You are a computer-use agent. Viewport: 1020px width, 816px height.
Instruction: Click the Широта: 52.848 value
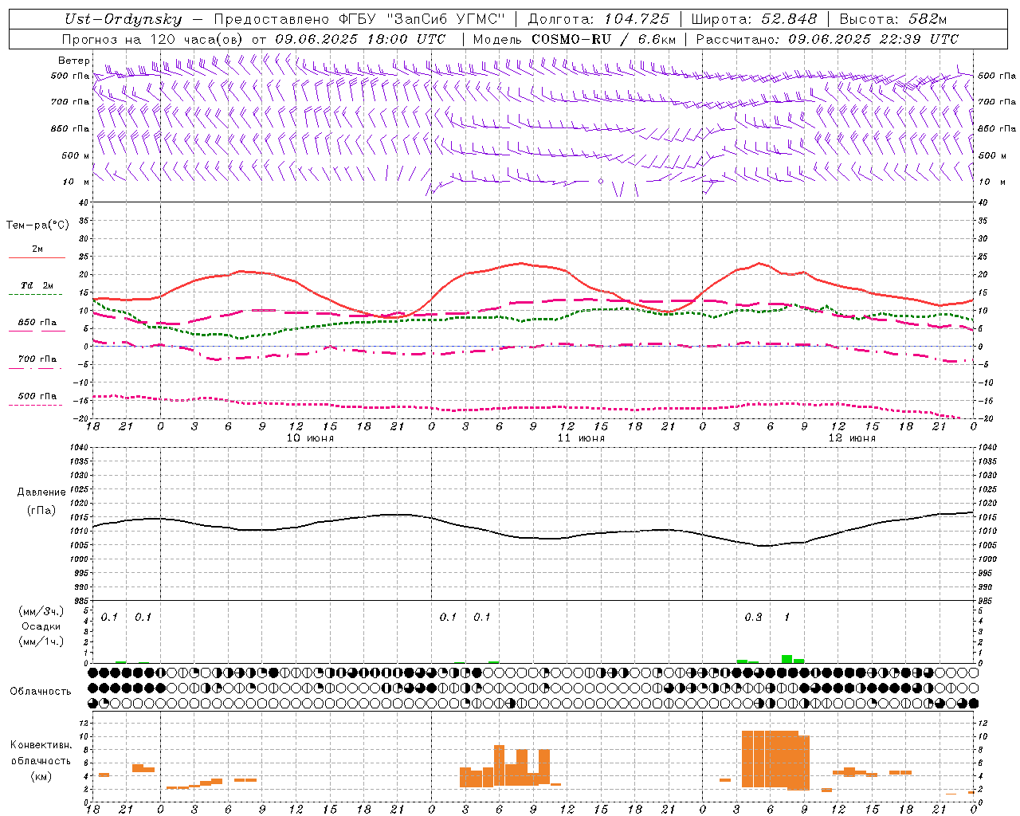[754, 19]
